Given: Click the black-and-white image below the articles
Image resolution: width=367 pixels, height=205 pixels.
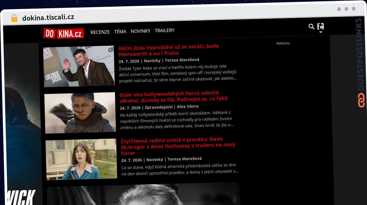Looking at the screenshot, I should pyautogui.click(x=143, y=194).
